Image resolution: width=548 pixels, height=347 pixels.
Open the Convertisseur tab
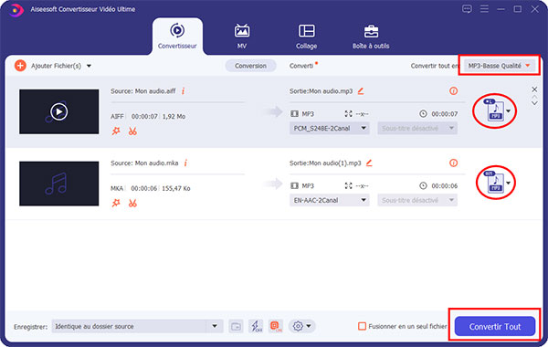(177, 37)
